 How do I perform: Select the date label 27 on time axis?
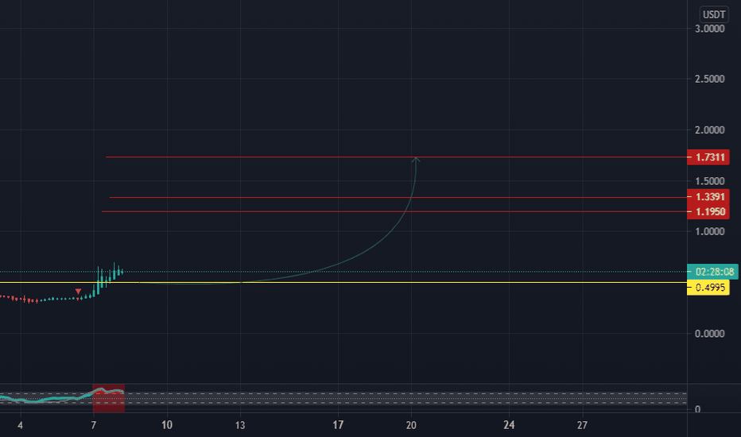coord(582,425)
